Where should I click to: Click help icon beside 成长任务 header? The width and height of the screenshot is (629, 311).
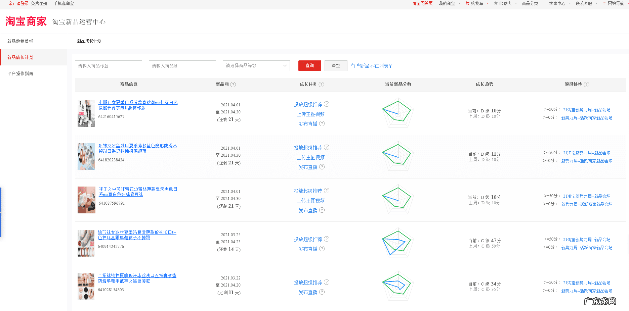point(322,85)
